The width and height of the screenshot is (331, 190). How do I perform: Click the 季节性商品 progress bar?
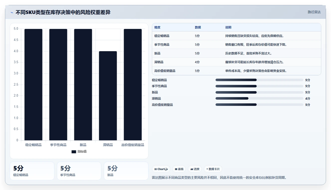coord(259,86)
